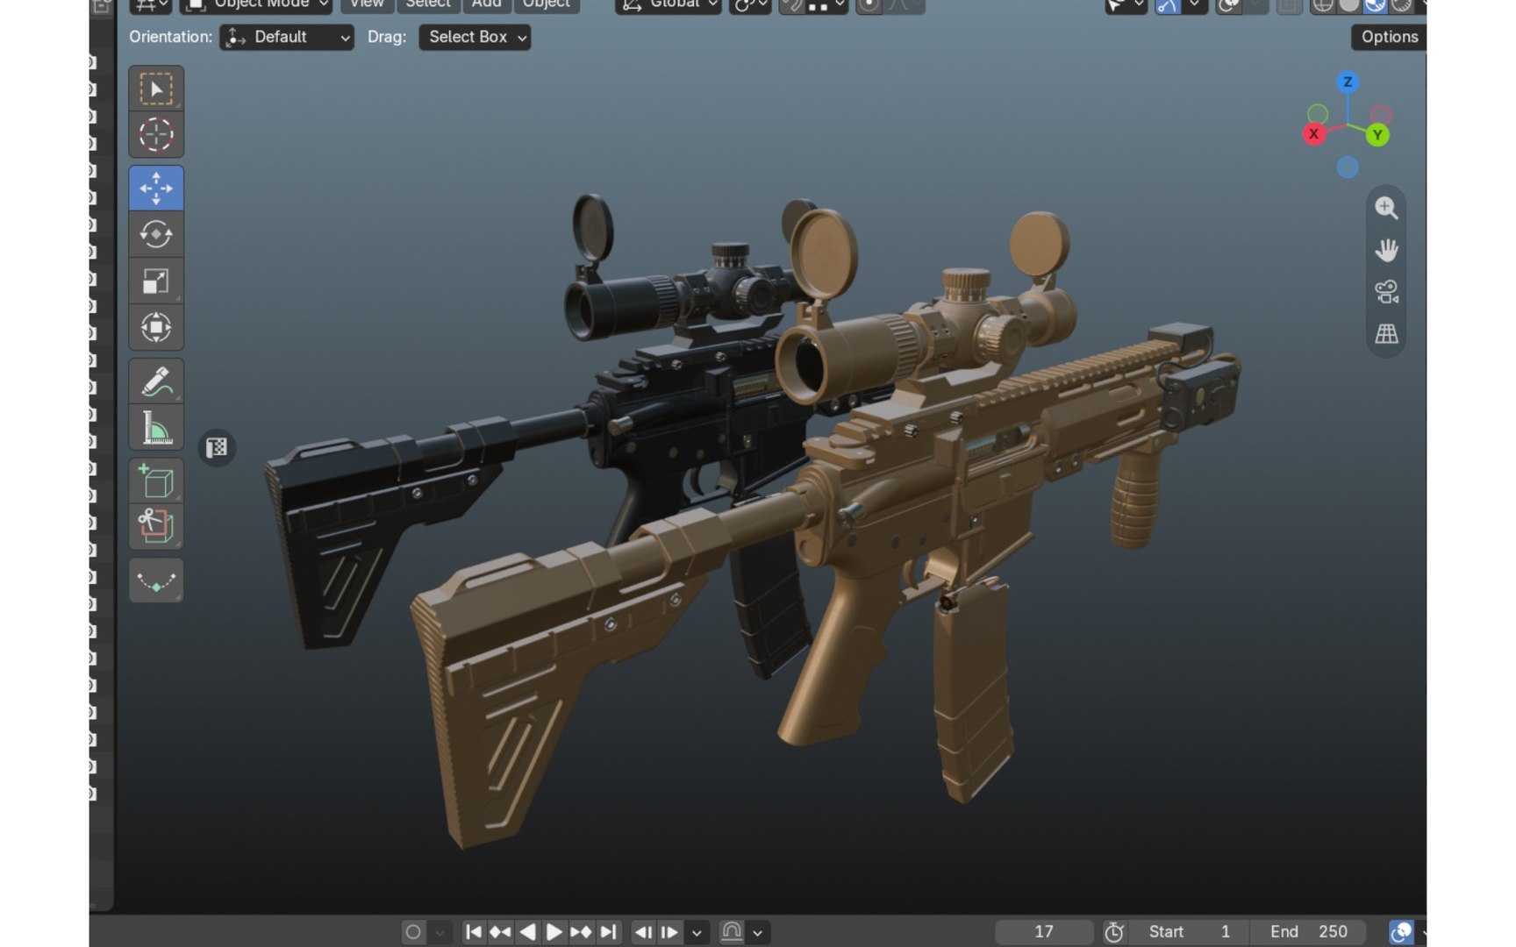Viewport: 1516px width, 947px height.
Task: Toggle the camera view icon
Action: [1386, 292]
